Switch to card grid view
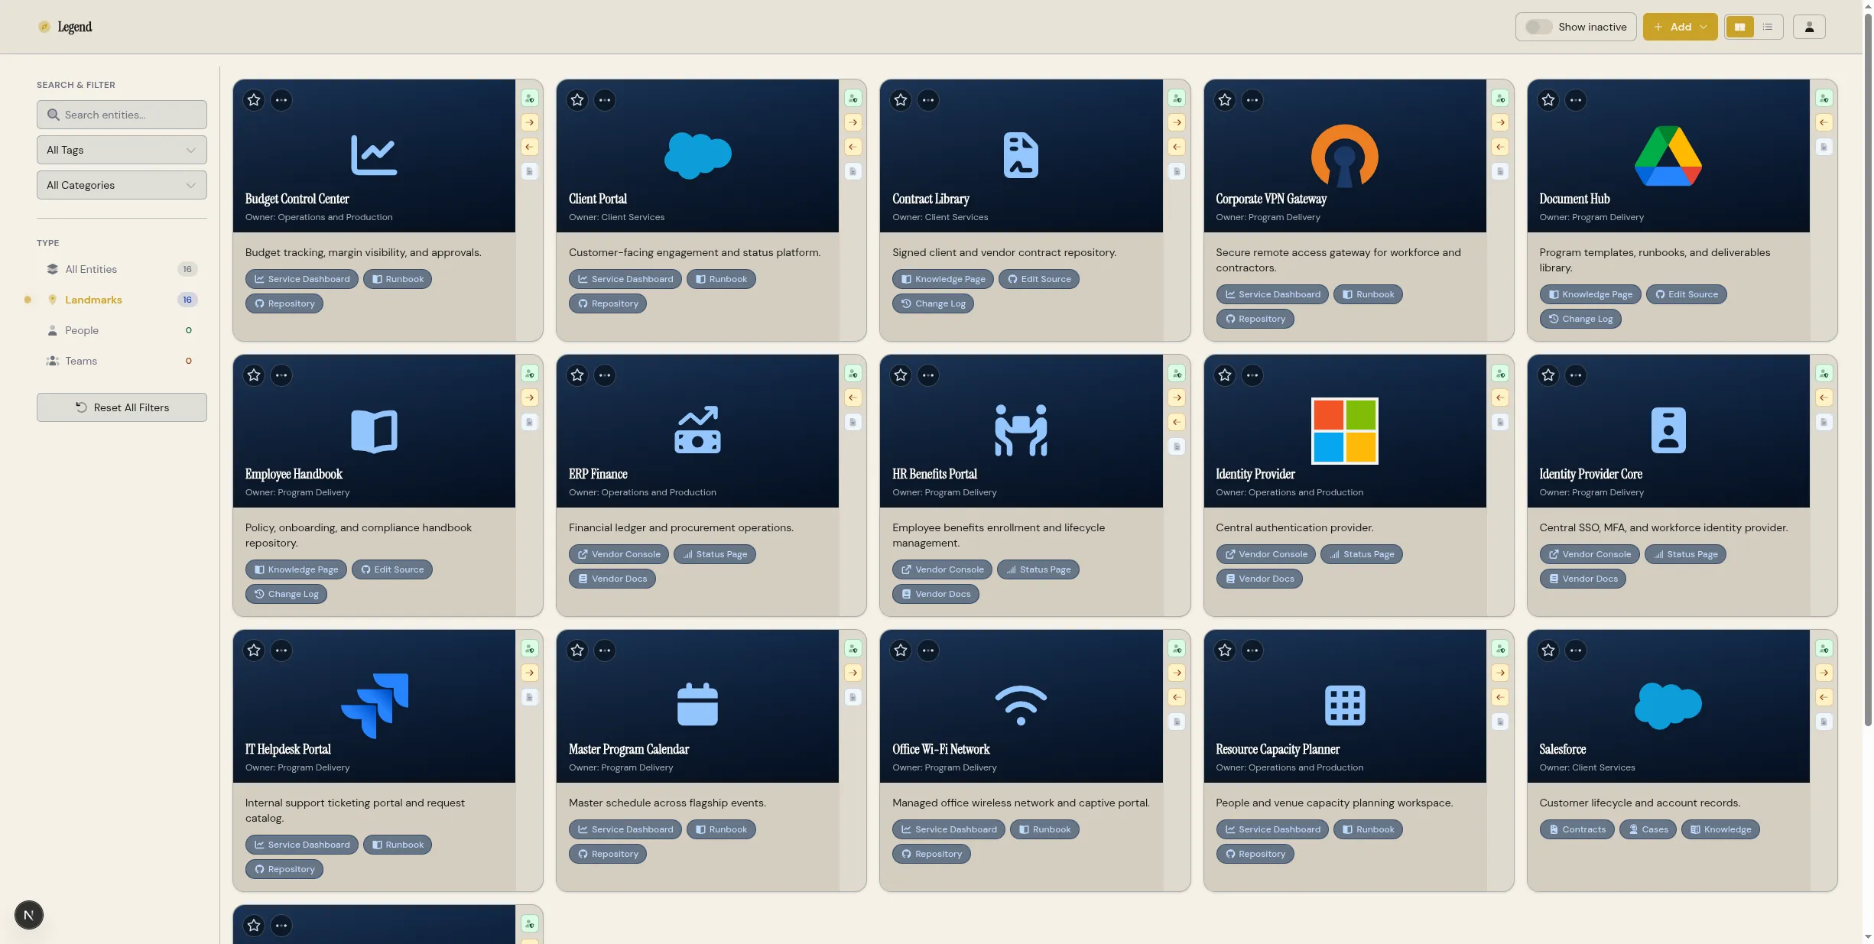The height and width of the screenshot is (944, 1874). click(x=1739, y=27)
